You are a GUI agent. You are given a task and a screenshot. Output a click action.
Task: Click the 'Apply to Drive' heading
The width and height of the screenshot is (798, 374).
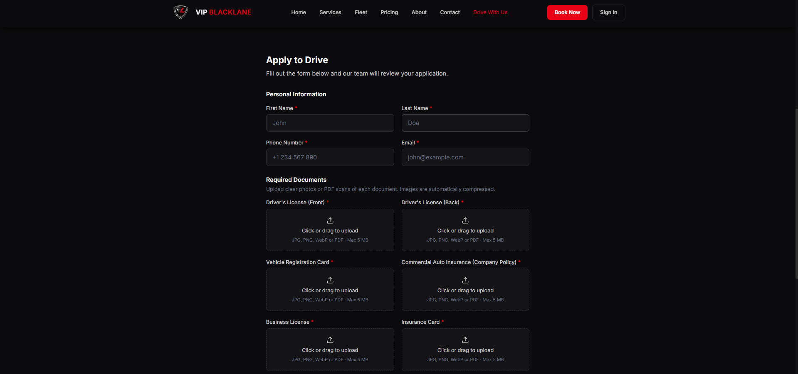297,60
